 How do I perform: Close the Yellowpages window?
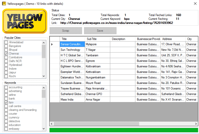click(x=195, y=4)
